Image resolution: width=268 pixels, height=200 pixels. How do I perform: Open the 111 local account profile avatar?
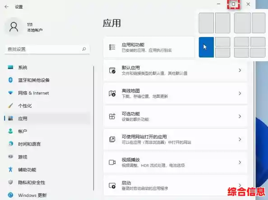tap(14, 27)
